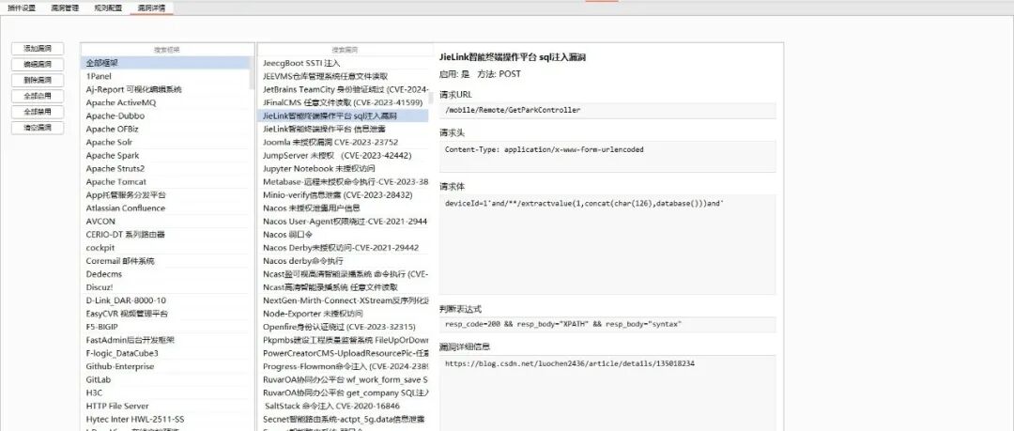Viewport: 1014px width, 431px height.
Task: Open JeecgBoot SSTI 注入 vulnerability
Action: pyautogui.click(x=344, y=63)
